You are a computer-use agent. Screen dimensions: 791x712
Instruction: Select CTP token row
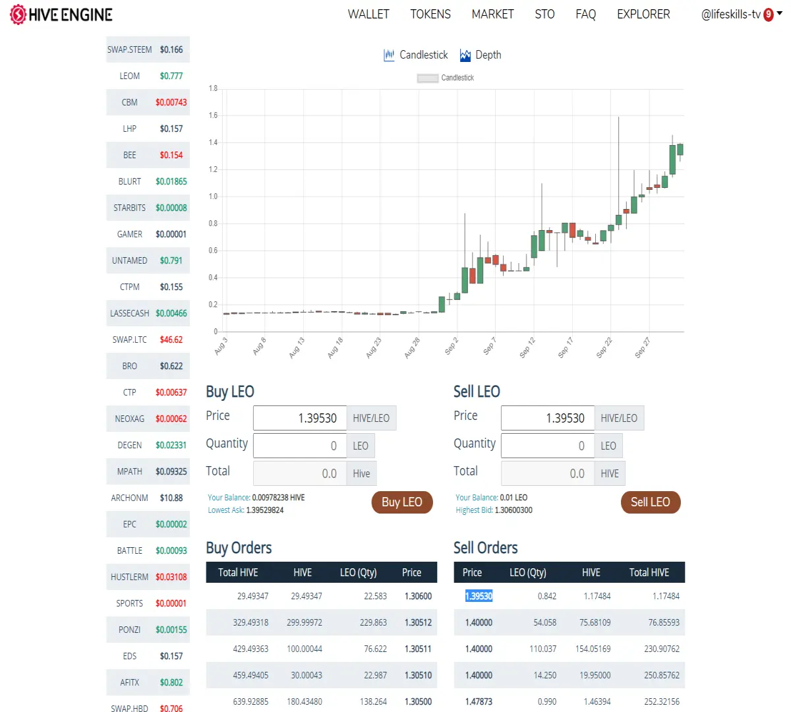(148, 392)
